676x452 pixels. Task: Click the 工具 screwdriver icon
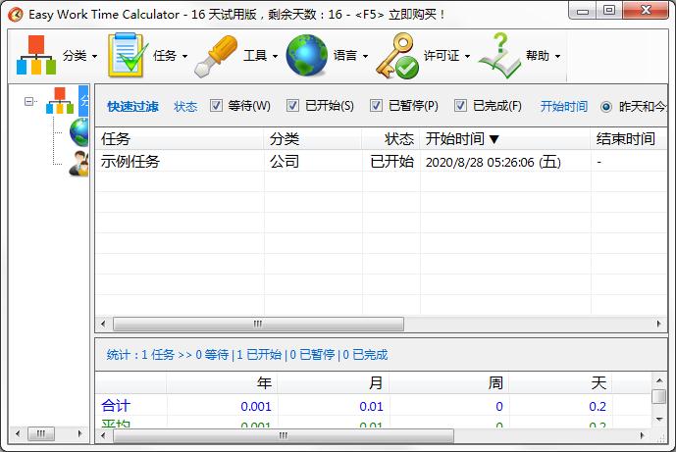tap(216, 56)
